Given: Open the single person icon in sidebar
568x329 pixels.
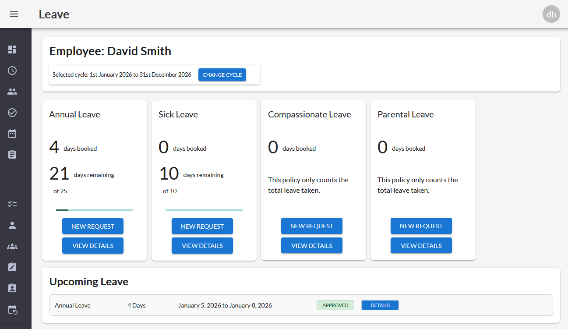Looking at the screenshot, I should click(x=12, y=225).
